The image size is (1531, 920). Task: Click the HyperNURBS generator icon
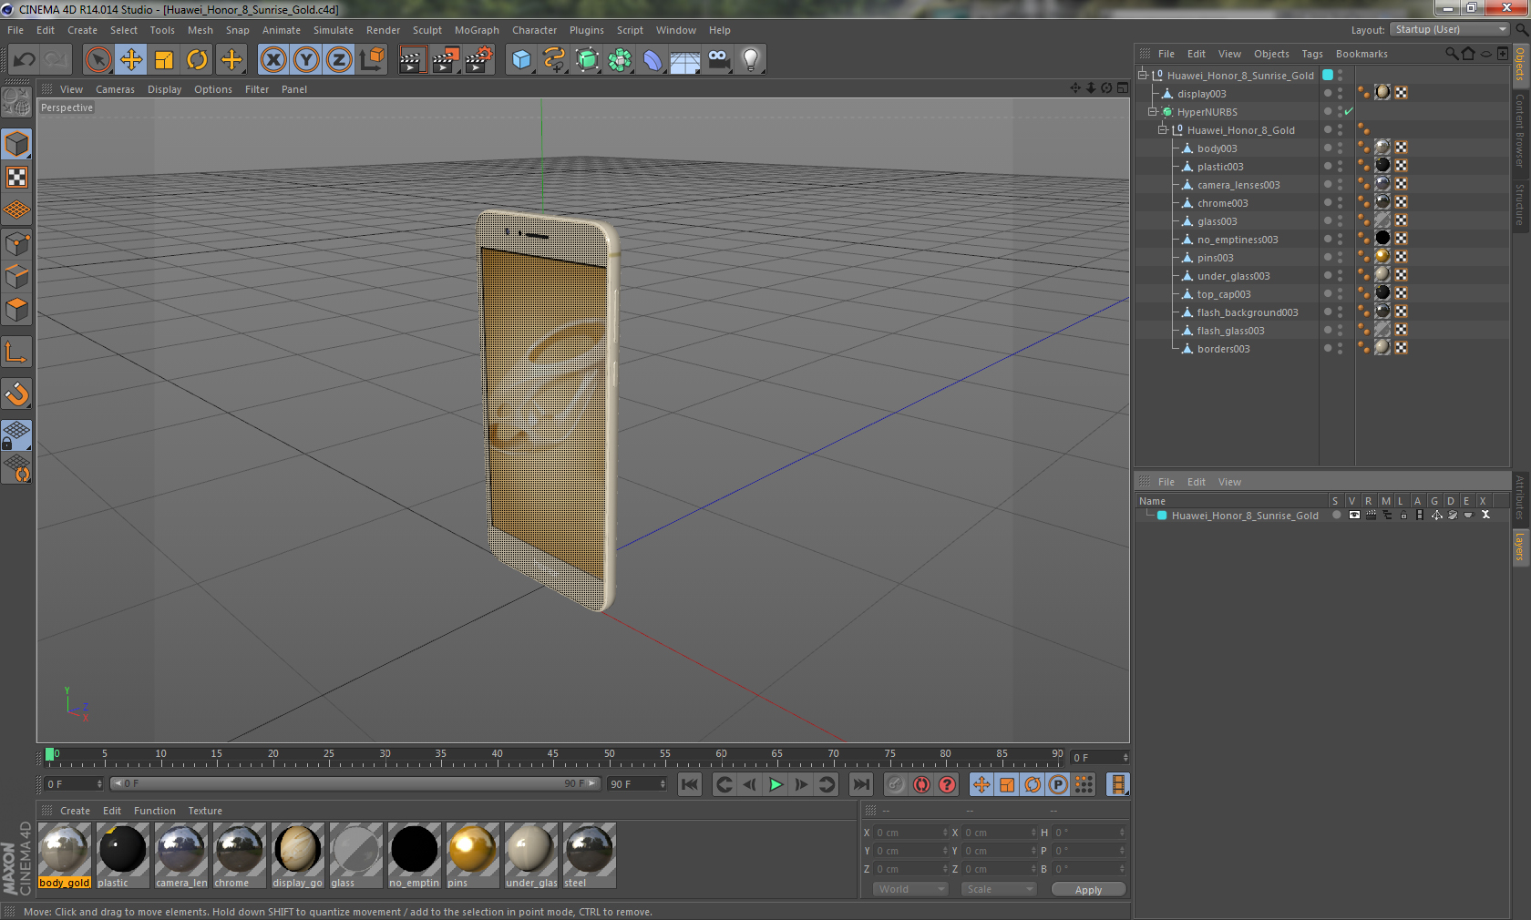pyautogui.click(x=587, y=60)
